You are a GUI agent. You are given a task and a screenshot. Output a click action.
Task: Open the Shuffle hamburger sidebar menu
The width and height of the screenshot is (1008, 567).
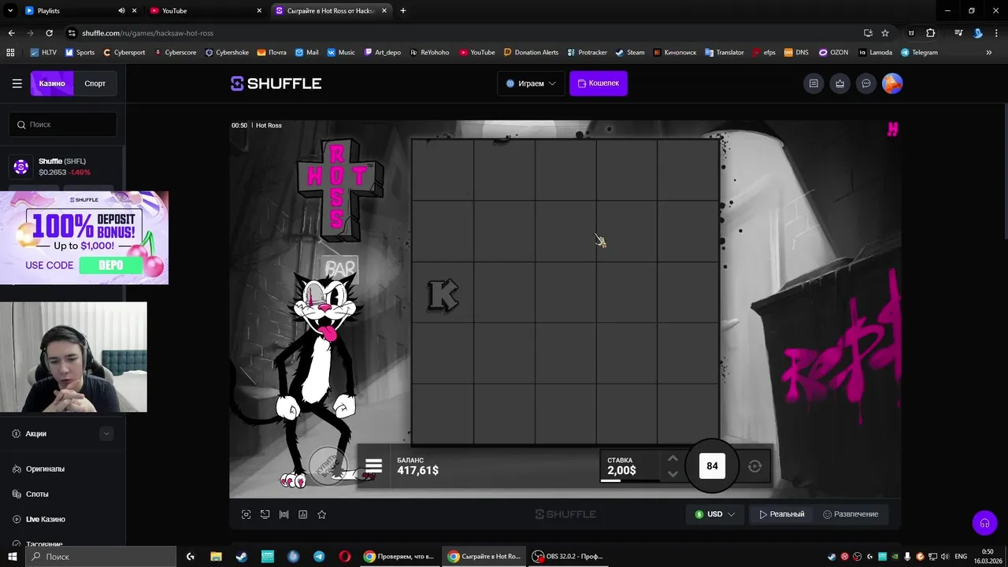[17, 83]
